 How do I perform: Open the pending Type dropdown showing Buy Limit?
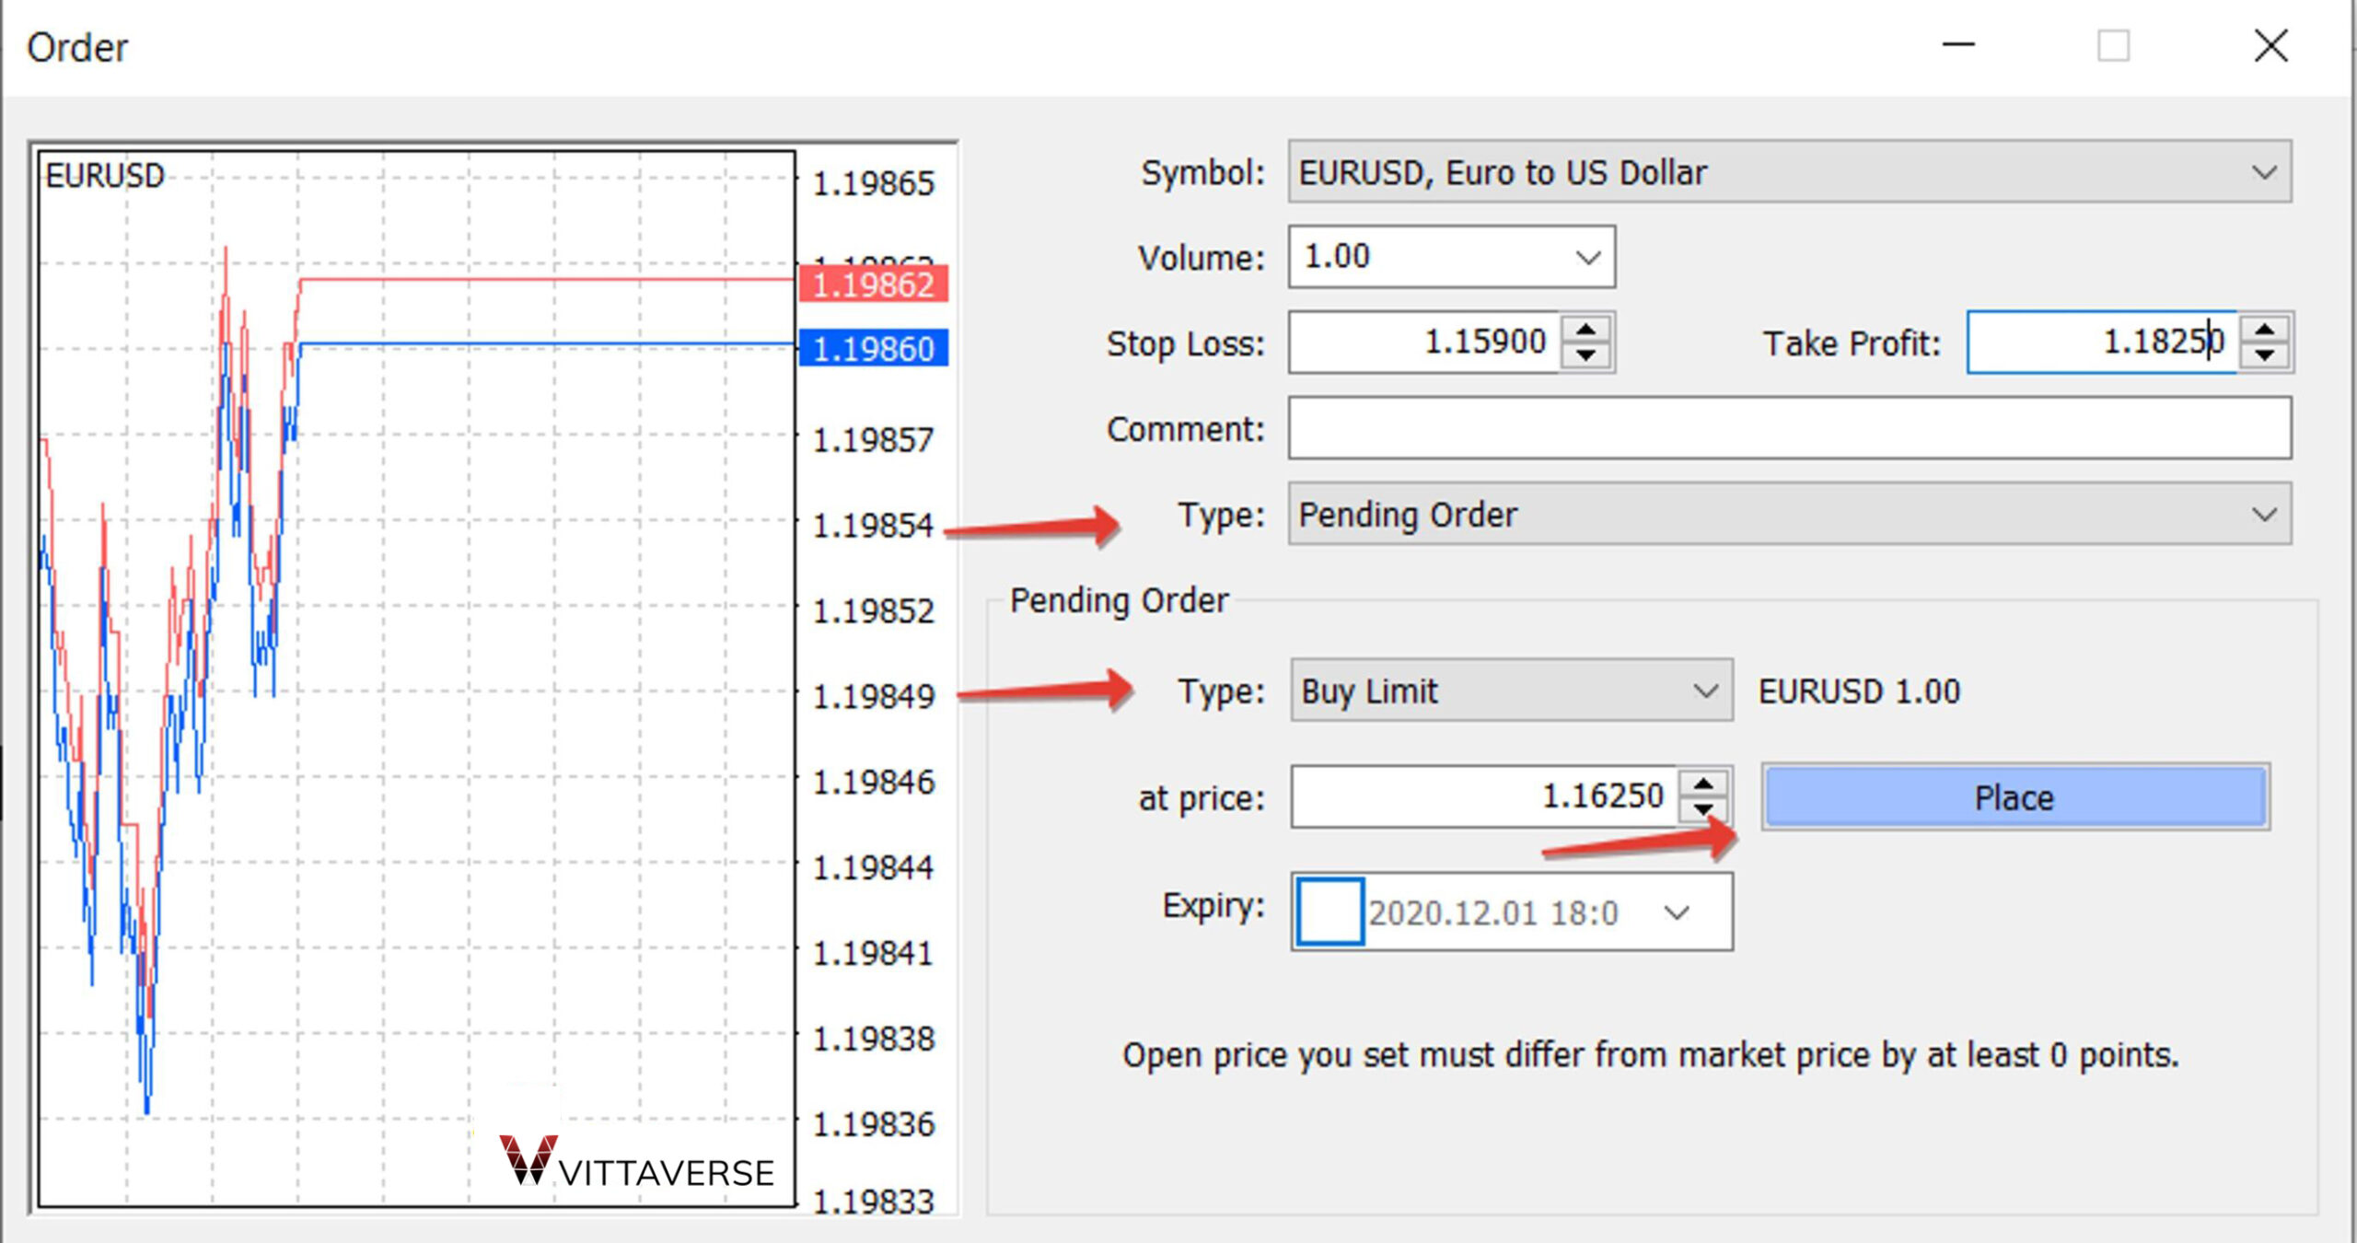point(1511,691)
